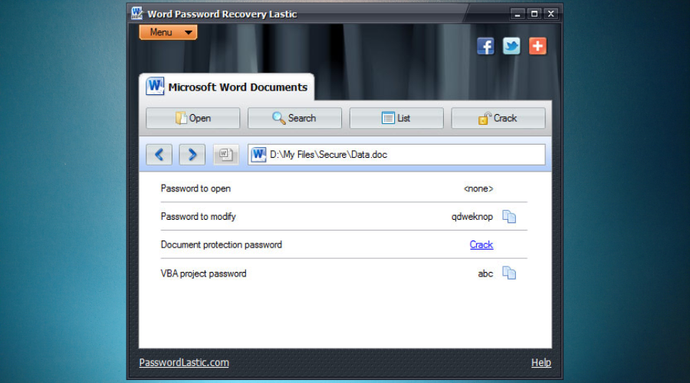Click the Word document icon beside the arrows

click(225, 154)
